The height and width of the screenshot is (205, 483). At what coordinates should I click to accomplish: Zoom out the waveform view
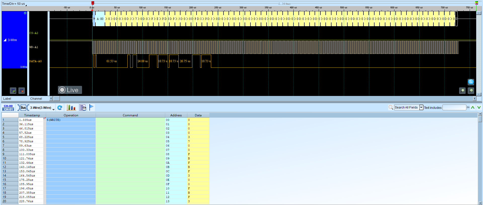462,91
